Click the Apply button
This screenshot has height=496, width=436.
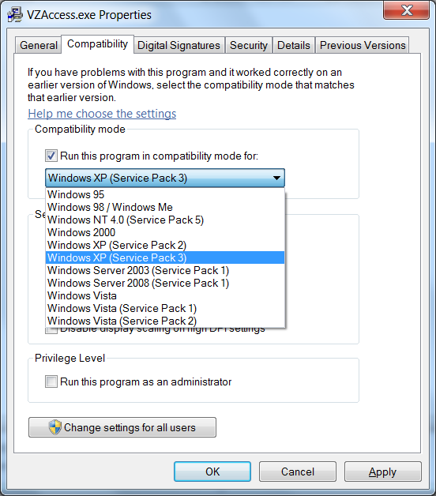point(382,472)
